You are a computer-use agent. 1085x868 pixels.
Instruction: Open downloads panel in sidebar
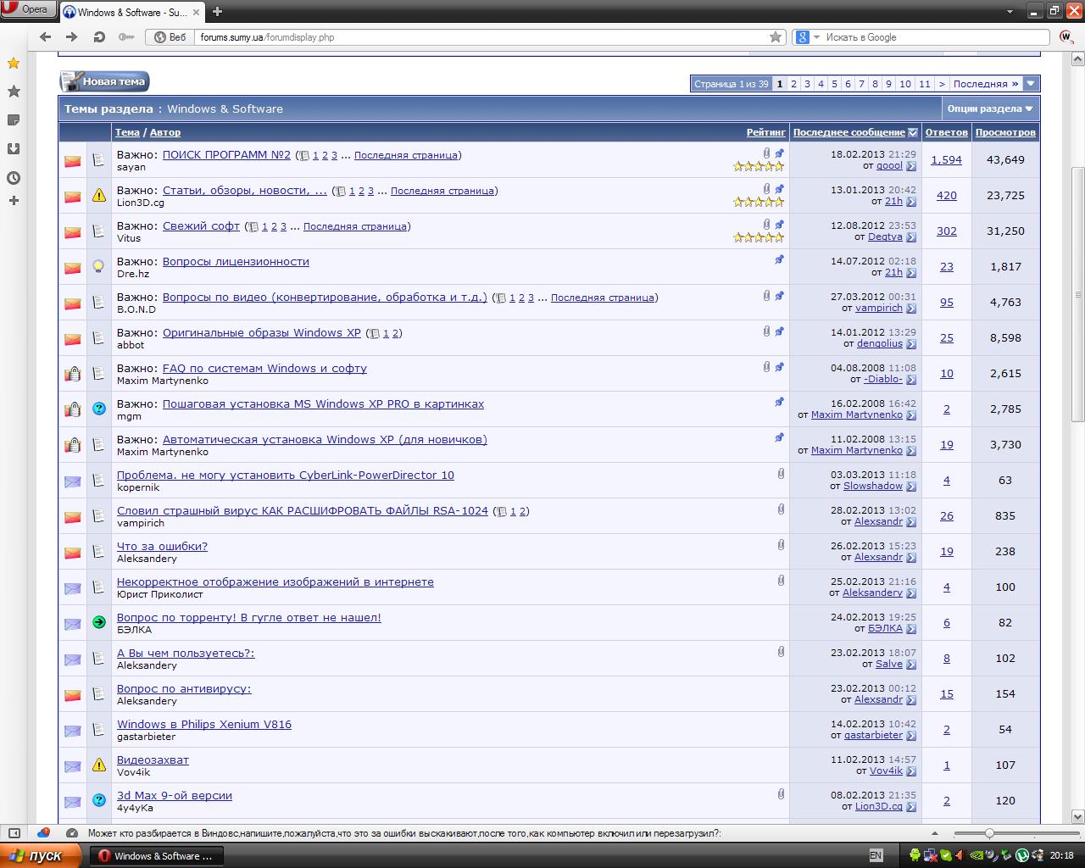(14, 149)
